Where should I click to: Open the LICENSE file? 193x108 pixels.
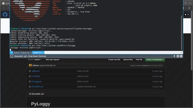coord(36,76)
